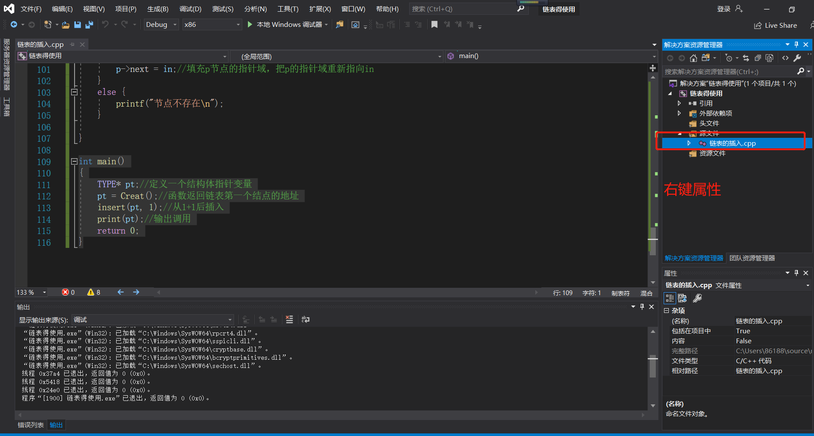
Task: Collapse the else code block
Action: click(74, 92)
